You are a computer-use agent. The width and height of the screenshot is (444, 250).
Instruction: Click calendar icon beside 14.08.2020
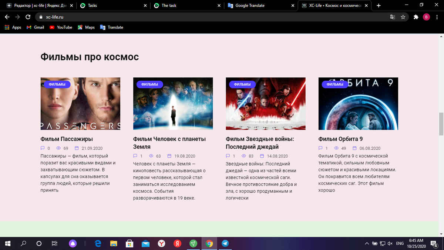[262, 156]
